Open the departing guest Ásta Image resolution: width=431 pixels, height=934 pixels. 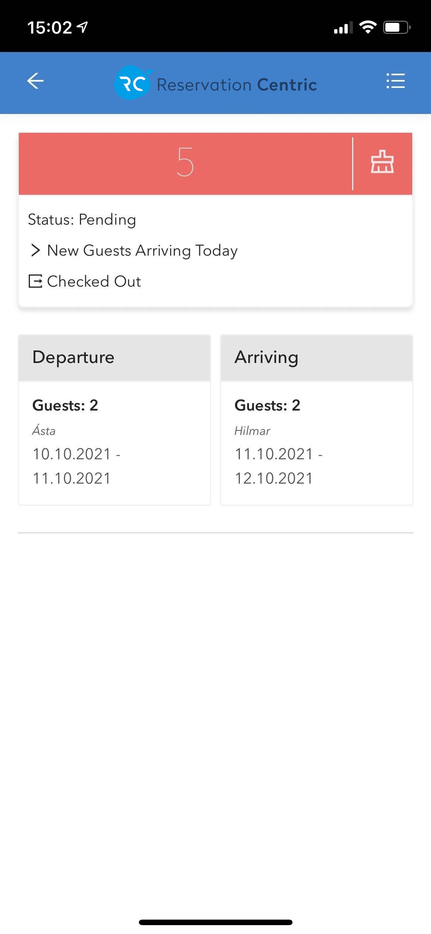pos(44,430)
